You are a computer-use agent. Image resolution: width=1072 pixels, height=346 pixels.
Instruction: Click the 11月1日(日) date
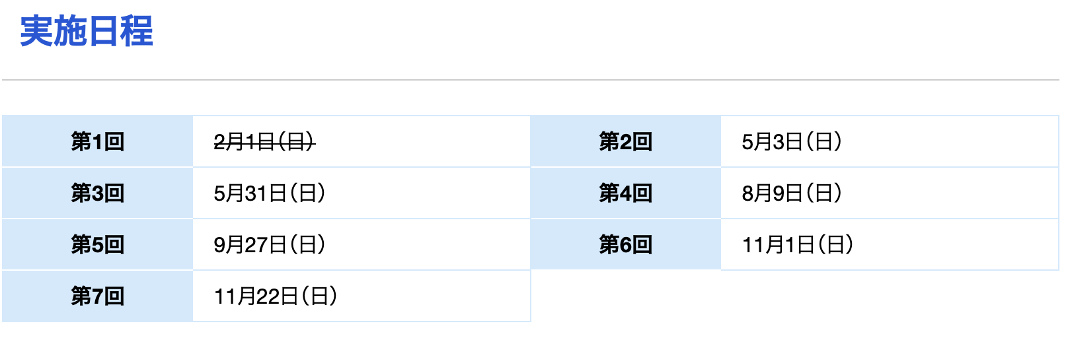point(797,244)
